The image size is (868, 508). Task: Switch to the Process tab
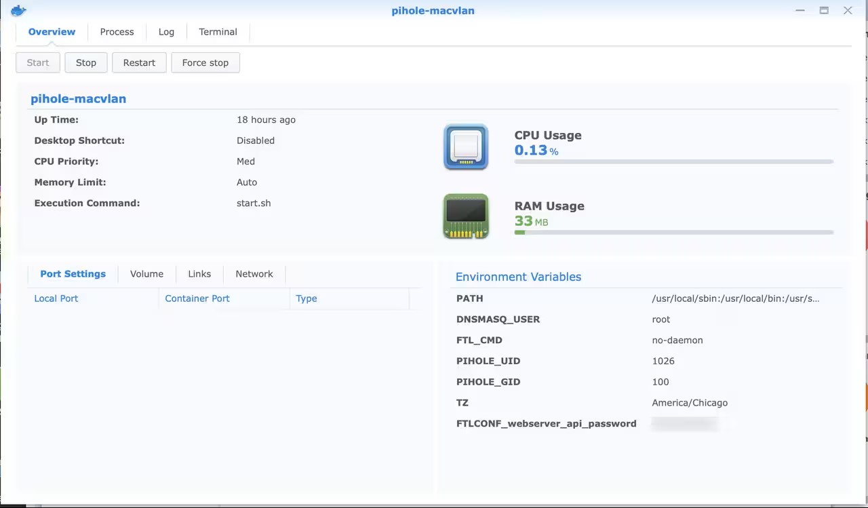pyautogui.click(x=117, y=32)
